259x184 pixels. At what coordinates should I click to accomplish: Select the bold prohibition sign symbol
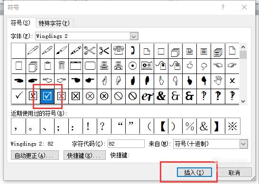tap(132, 96)
